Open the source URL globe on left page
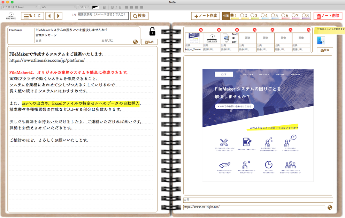 [x=136, y=42]
